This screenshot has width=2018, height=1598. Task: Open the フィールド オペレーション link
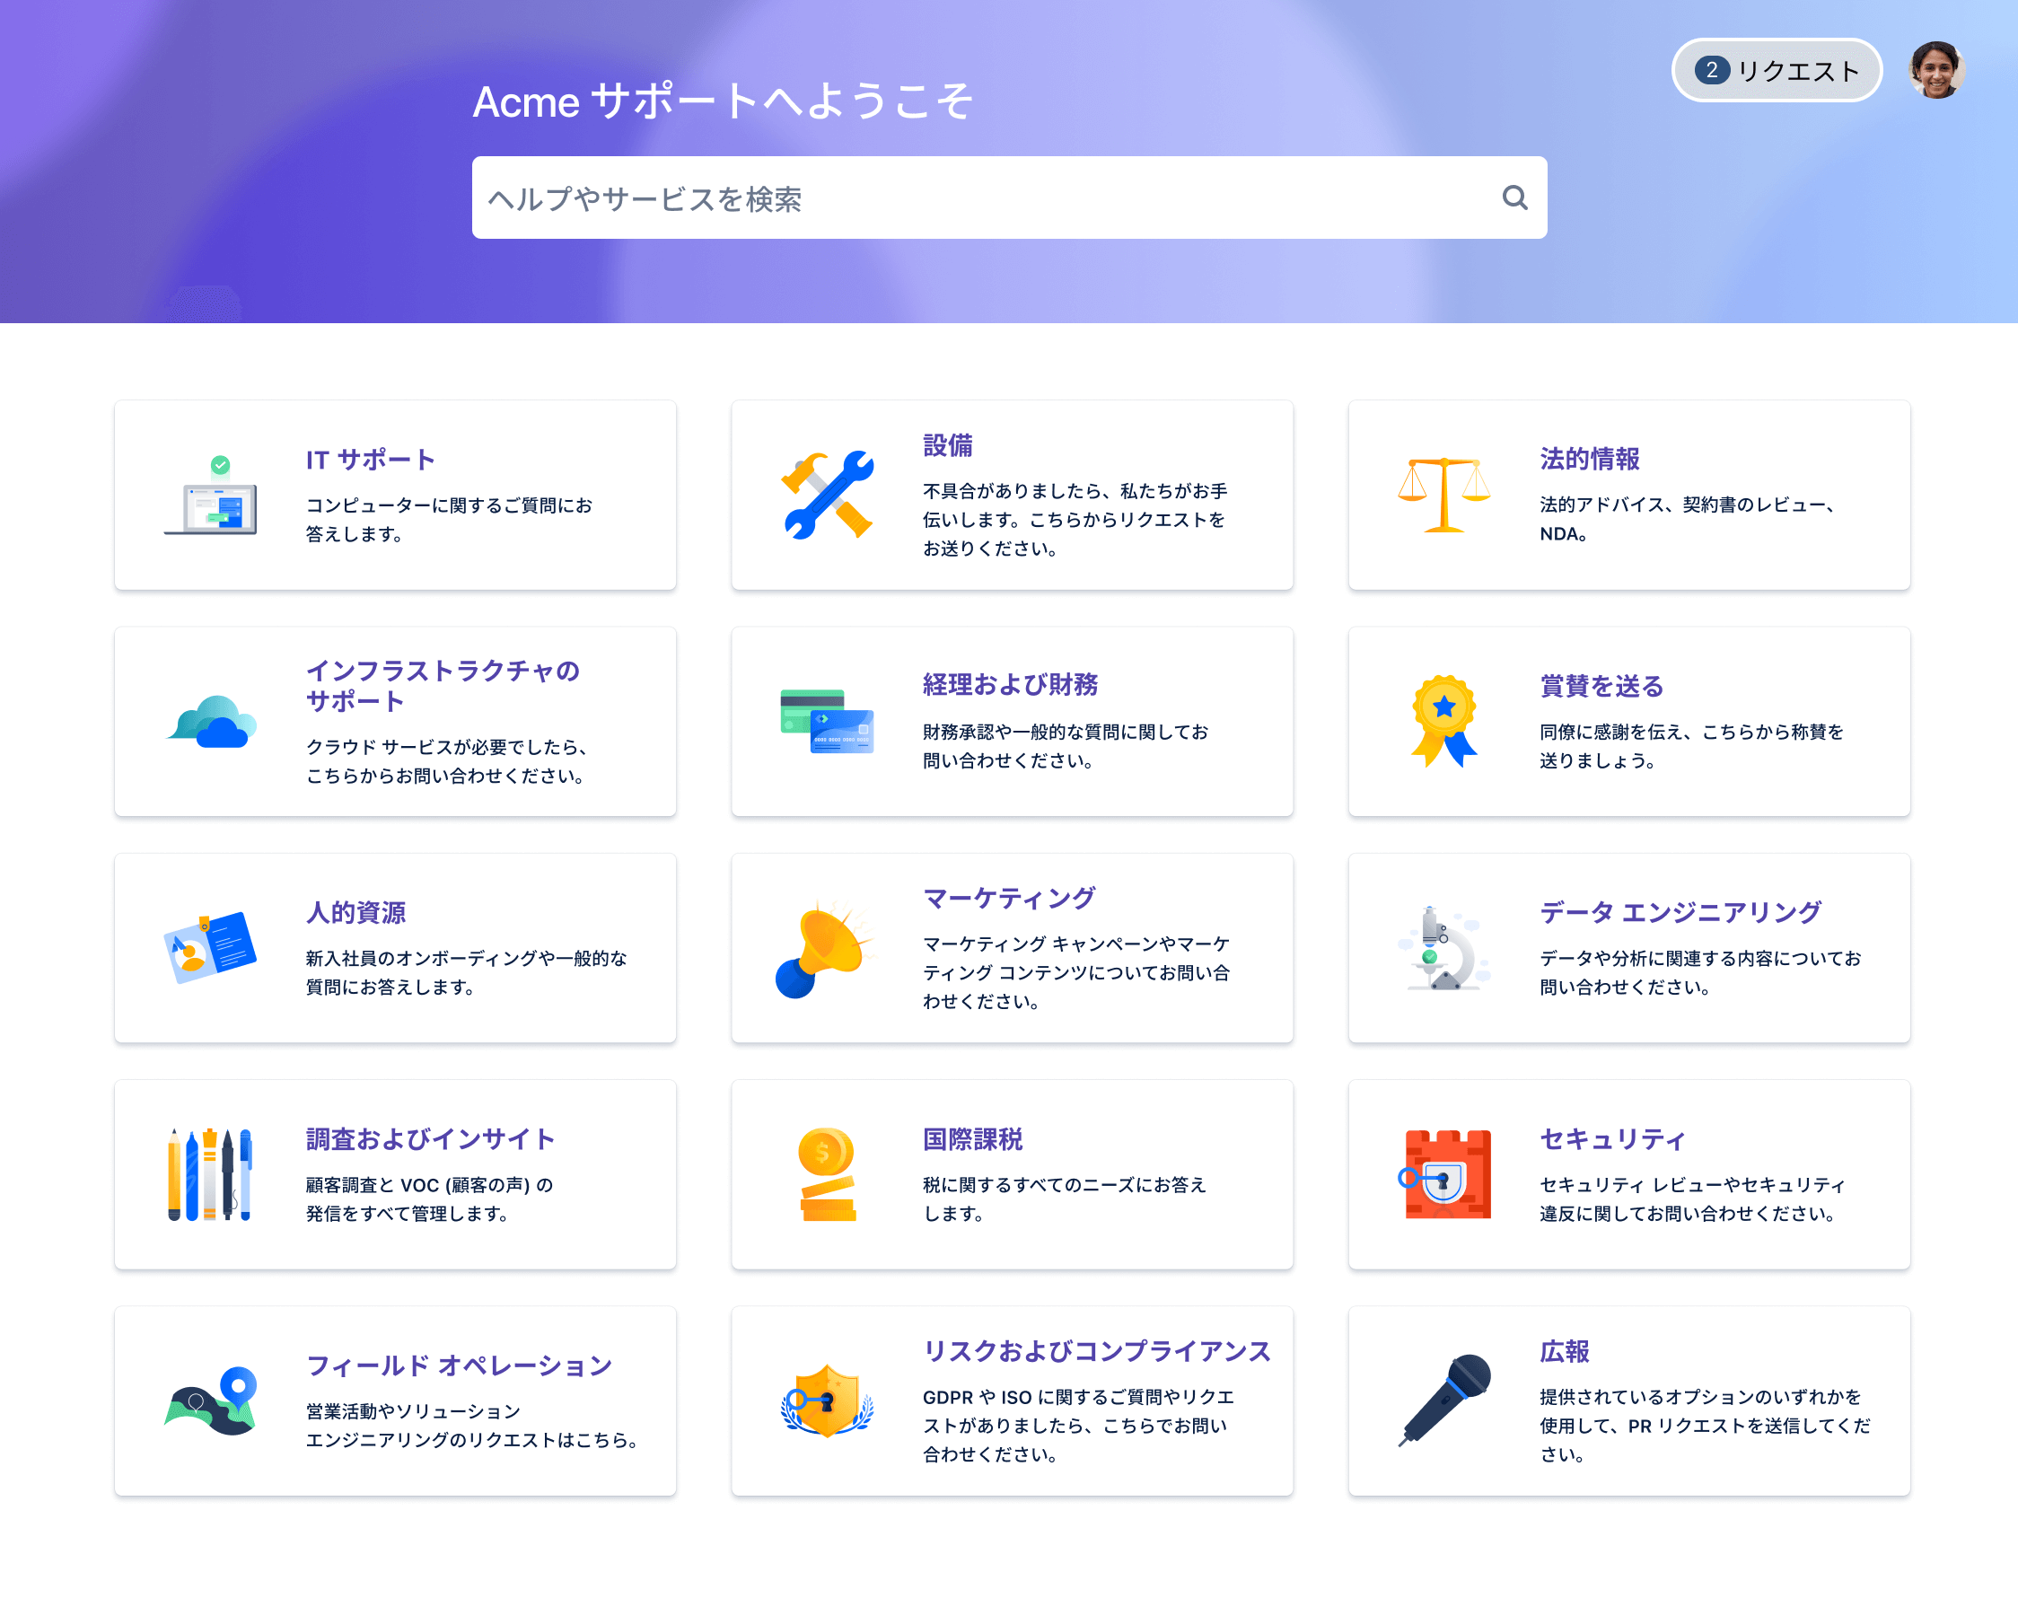[x=459, y=1365]
